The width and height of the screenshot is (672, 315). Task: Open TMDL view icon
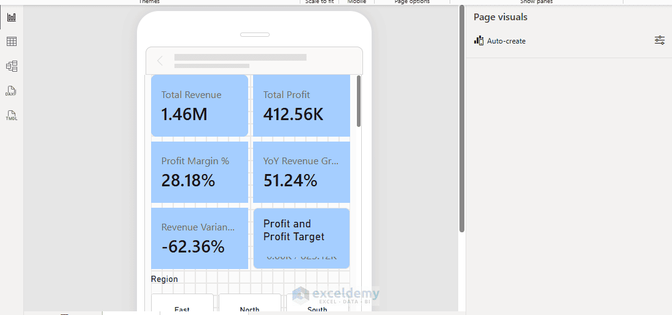click(11, 115)
